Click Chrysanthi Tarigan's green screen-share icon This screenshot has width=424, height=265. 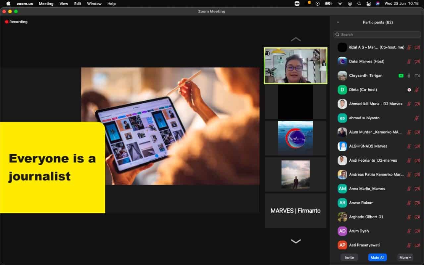tap(401, 76)
